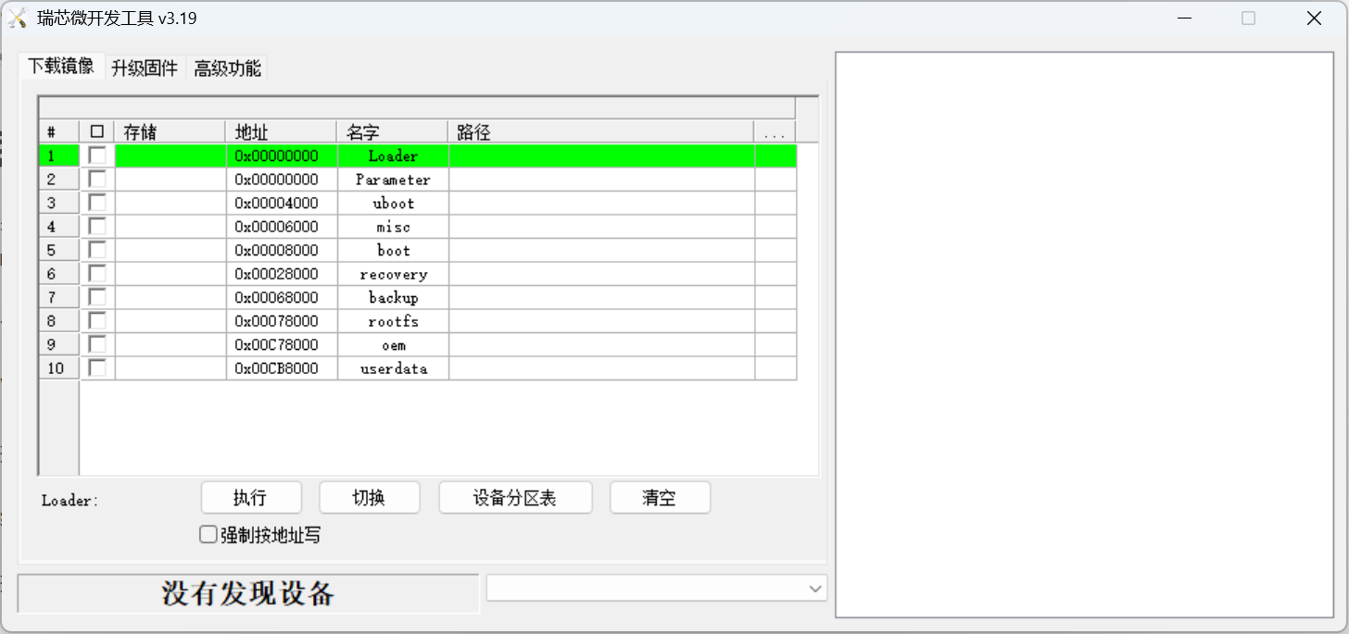Click the 清空 button

[660, 498]
